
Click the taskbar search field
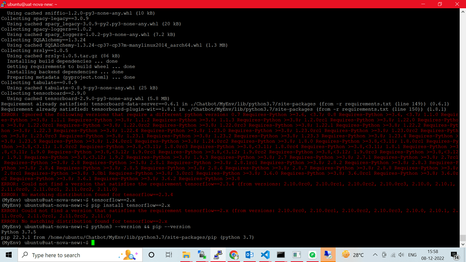[x=73, y=255]
